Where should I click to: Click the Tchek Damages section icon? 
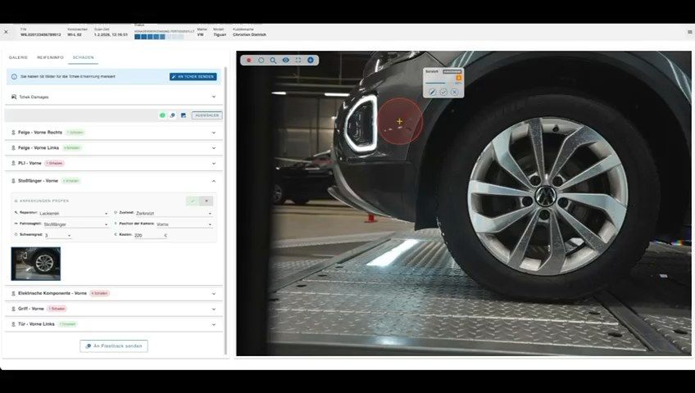coord(14,97)
